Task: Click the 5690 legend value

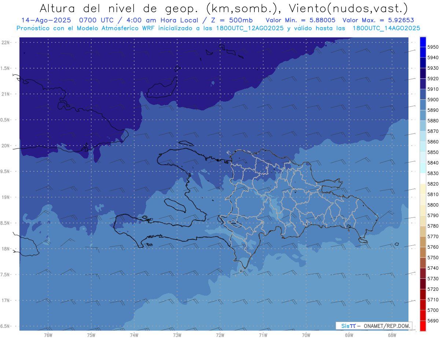Action: [433, 321]
